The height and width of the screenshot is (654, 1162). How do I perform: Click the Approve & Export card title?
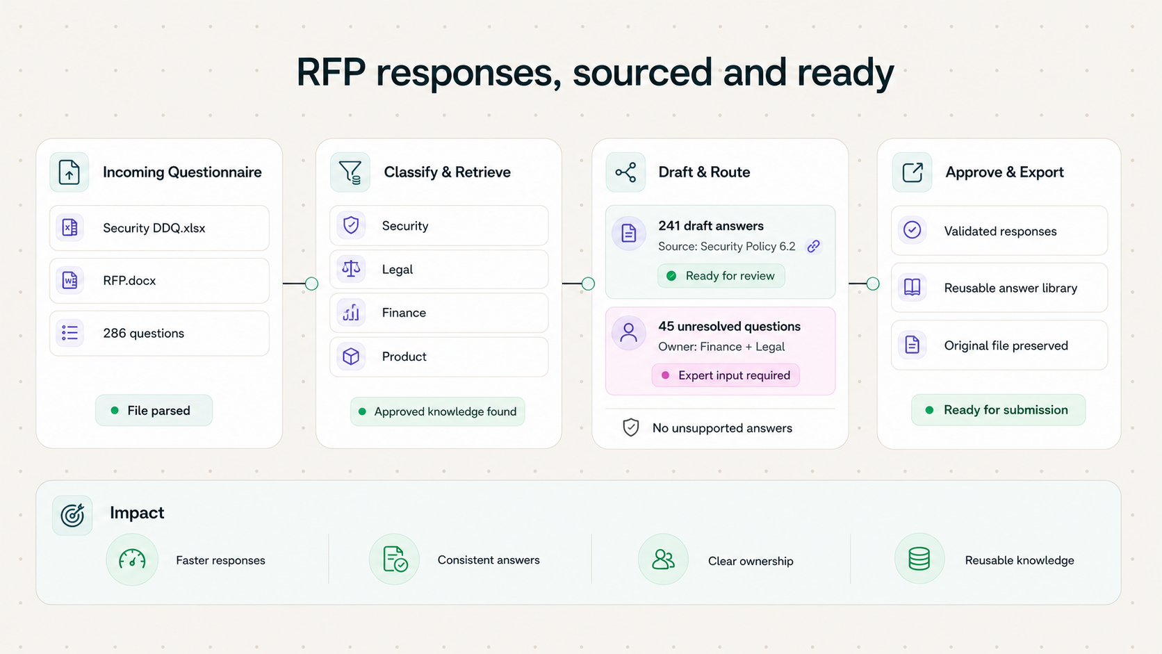(x=1004, y=172)
